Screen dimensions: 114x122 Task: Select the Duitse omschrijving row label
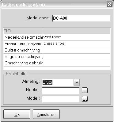pos(23,50)
